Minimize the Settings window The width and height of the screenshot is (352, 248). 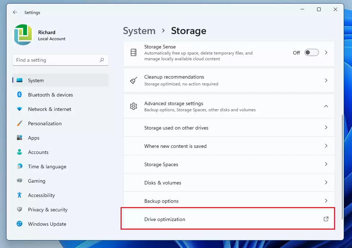point(302,9)
